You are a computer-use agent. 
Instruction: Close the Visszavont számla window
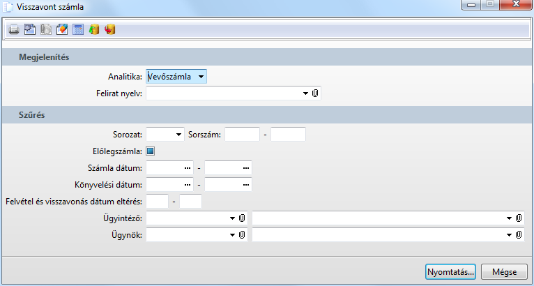coord(516,4)
